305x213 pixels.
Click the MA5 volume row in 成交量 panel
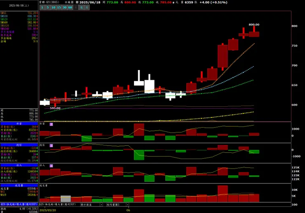(x=19, y=192)
